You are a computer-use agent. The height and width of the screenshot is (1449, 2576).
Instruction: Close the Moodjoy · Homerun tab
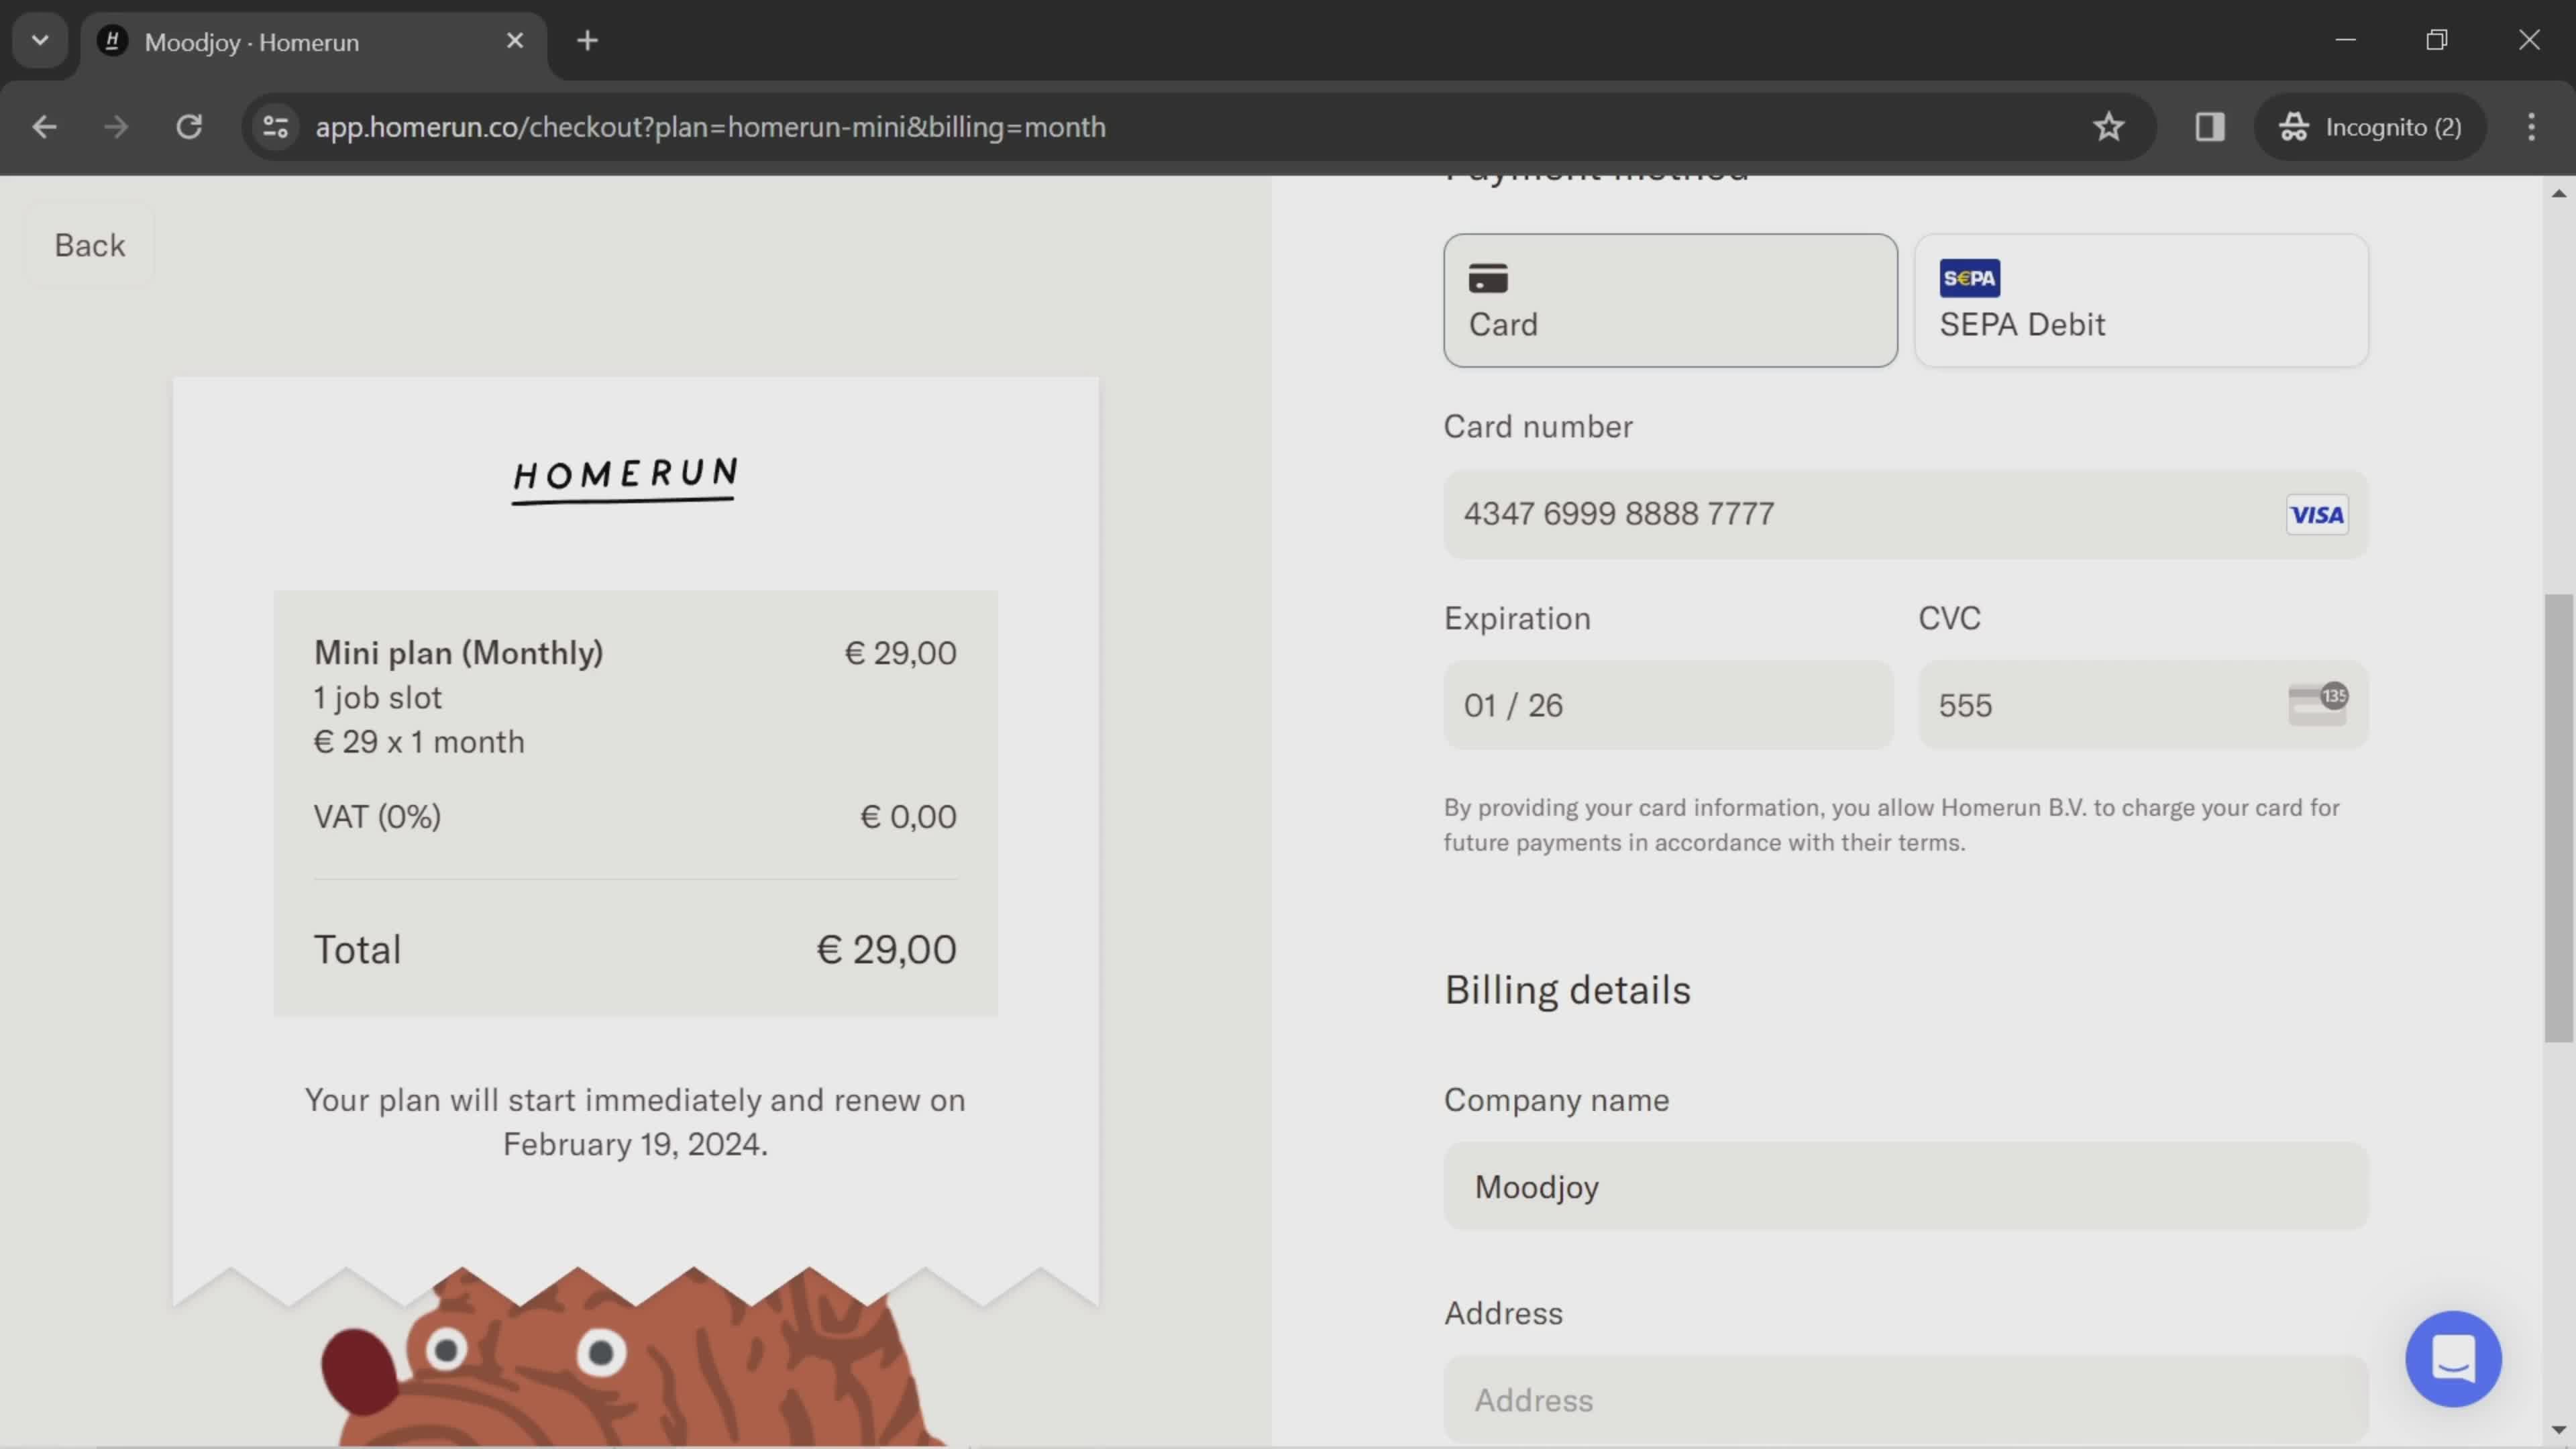tap(515, 41)
